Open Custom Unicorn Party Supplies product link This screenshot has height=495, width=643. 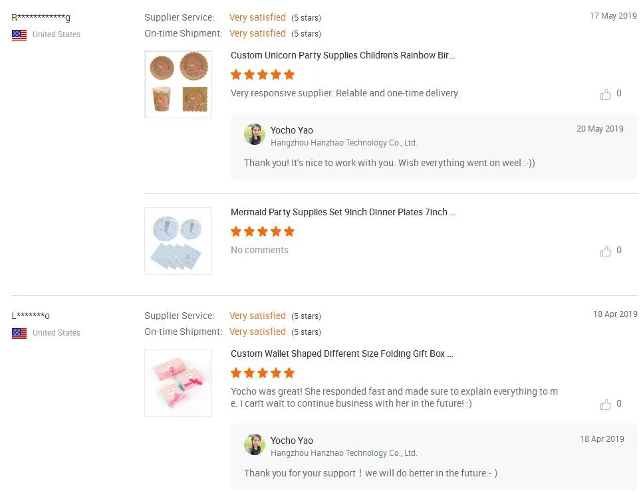[x=342, y=56]
